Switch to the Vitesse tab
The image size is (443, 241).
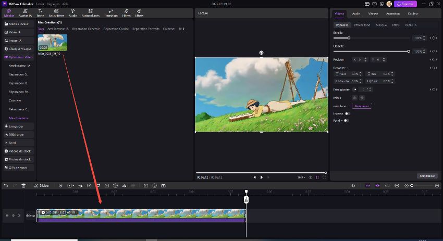373,14
